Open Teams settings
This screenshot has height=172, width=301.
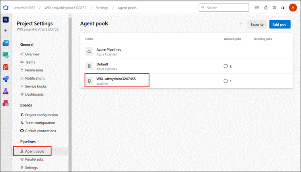point(28,62)
